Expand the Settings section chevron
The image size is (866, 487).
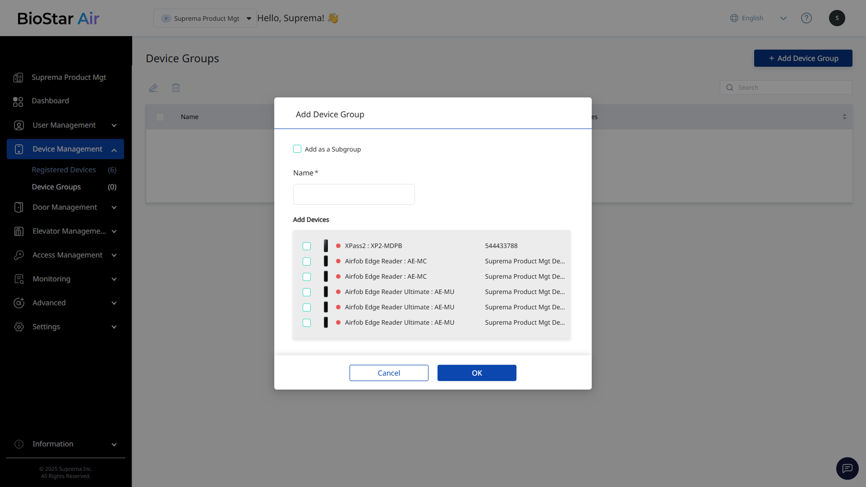(114, 327)
